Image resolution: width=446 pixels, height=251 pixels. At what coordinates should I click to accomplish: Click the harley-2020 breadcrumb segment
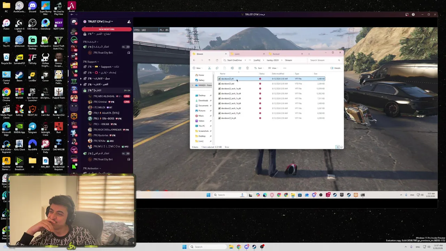(x=272, y=60)
